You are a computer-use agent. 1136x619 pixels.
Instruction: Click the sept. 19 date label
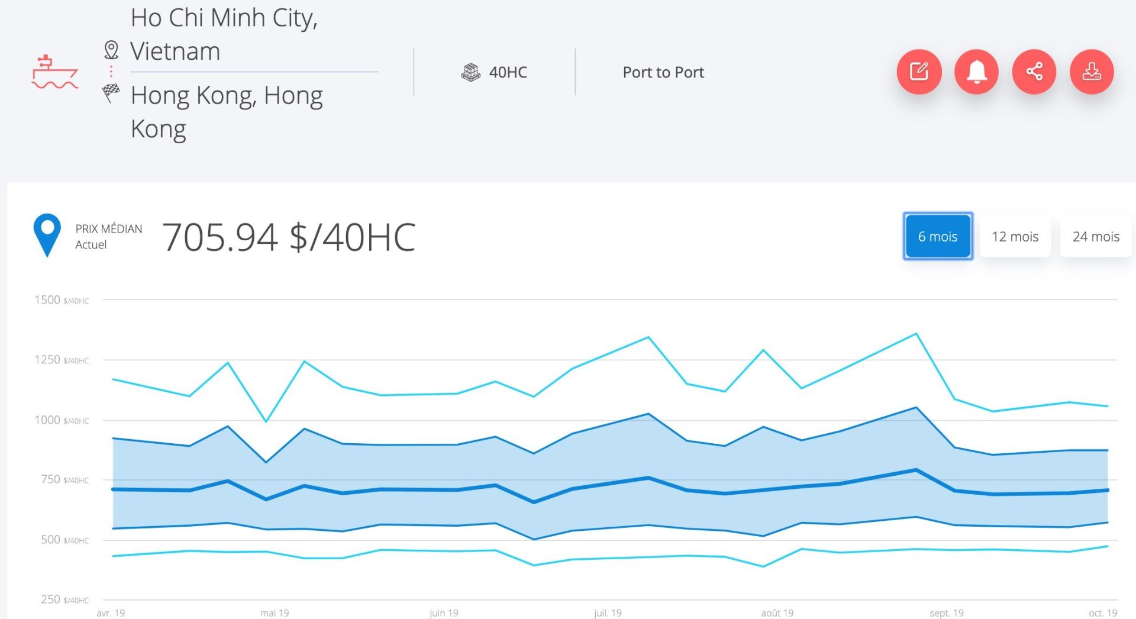click(x=947, y=613)
